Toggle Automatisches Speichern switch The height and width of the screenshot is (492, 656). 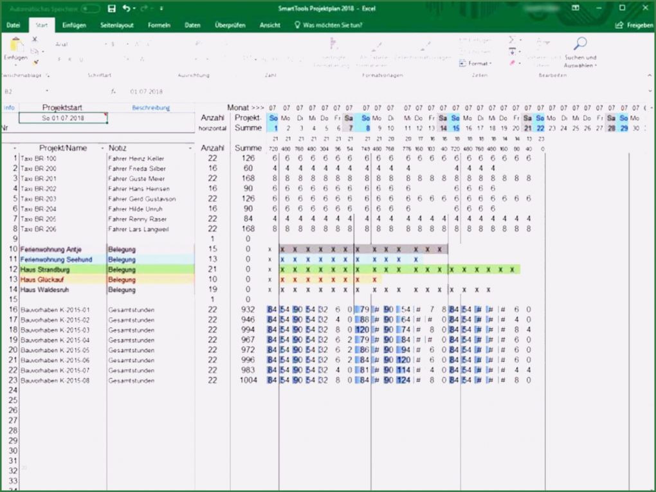[x=89, y=8]
